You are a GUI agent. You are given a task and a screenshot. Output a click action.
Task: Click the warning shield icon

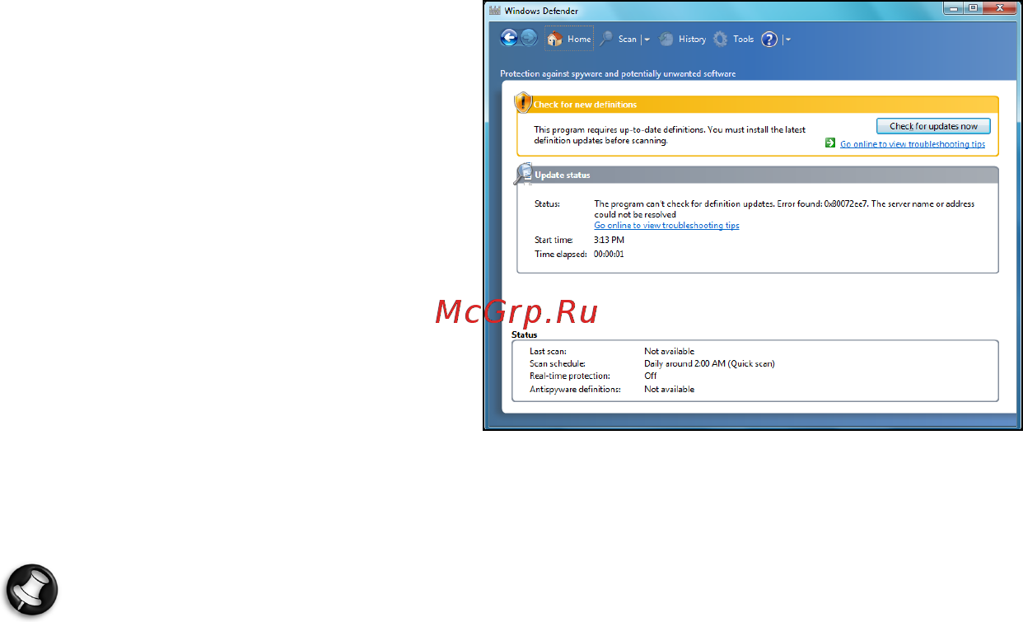[523, 103]
